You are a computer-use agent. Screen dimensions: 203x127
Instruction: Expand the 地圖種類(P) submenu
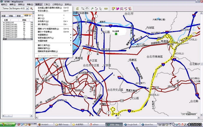[54, 35]
